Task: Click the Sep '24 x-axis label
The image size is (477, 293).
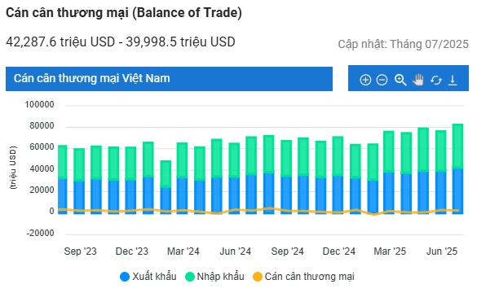Action: coord(287,251)
